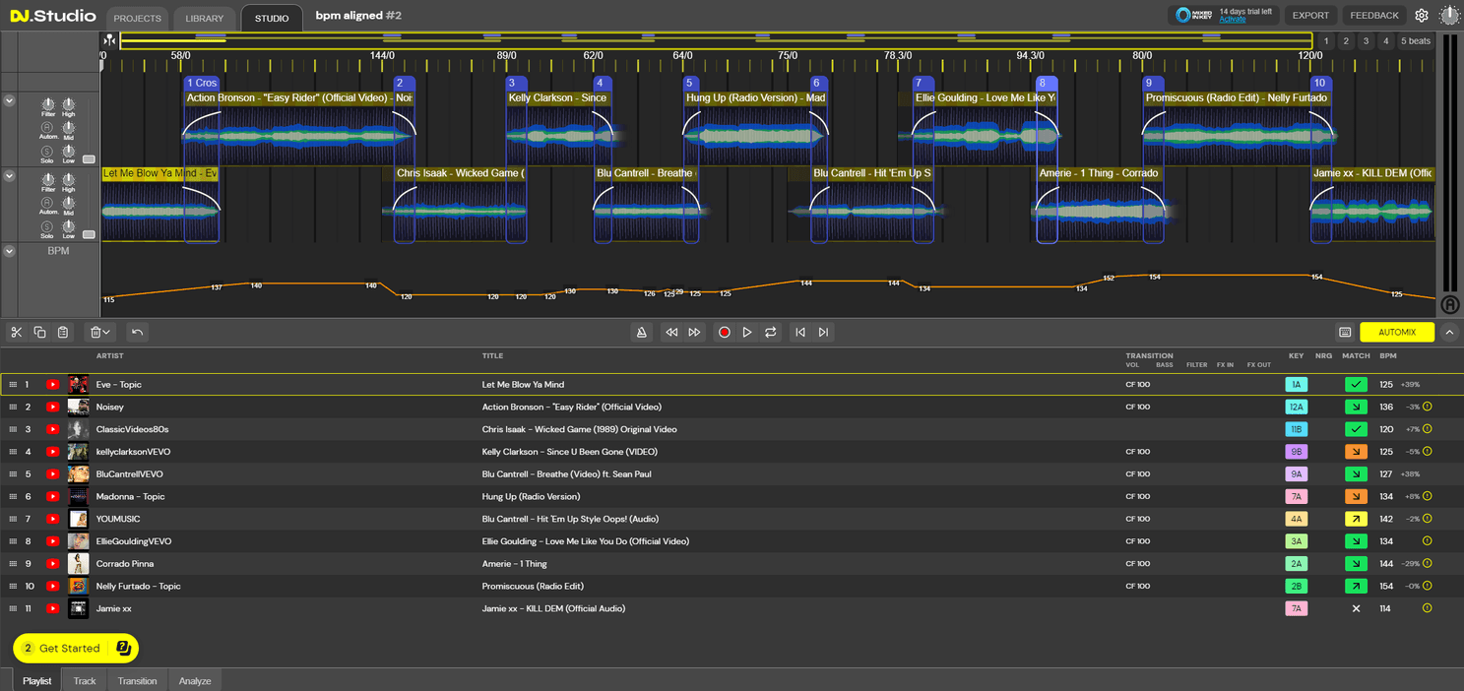Click the FEEDBACK button
The image size is (1464, 691).
pyautogui.click(x=1374, y=15)
